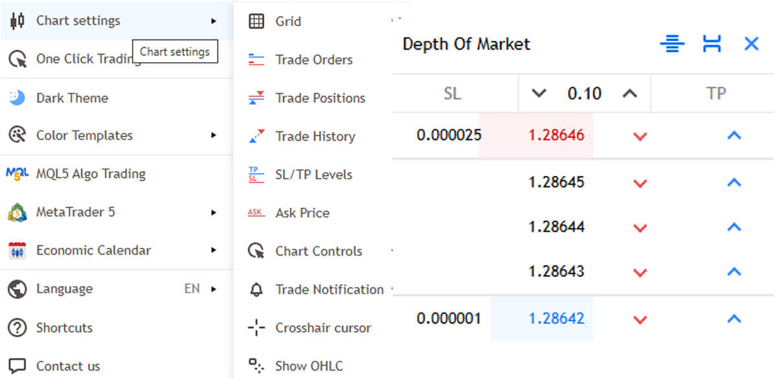Click the centered-lines icon in Depth Of Market header
Viewport: 777px width, 384px height.
coord(672,44)
